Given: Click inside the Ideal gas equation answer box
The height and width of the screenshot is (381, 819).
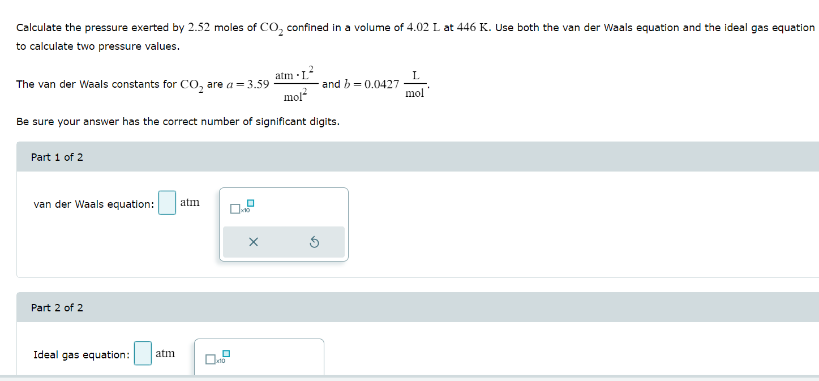Looking at the screenshot, I should click(x=142, y=353).
